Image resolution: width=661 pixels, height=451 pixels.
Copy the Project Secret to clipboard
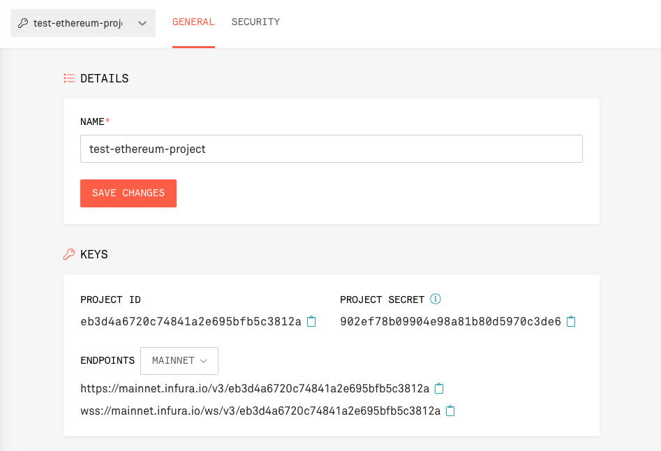571,321
